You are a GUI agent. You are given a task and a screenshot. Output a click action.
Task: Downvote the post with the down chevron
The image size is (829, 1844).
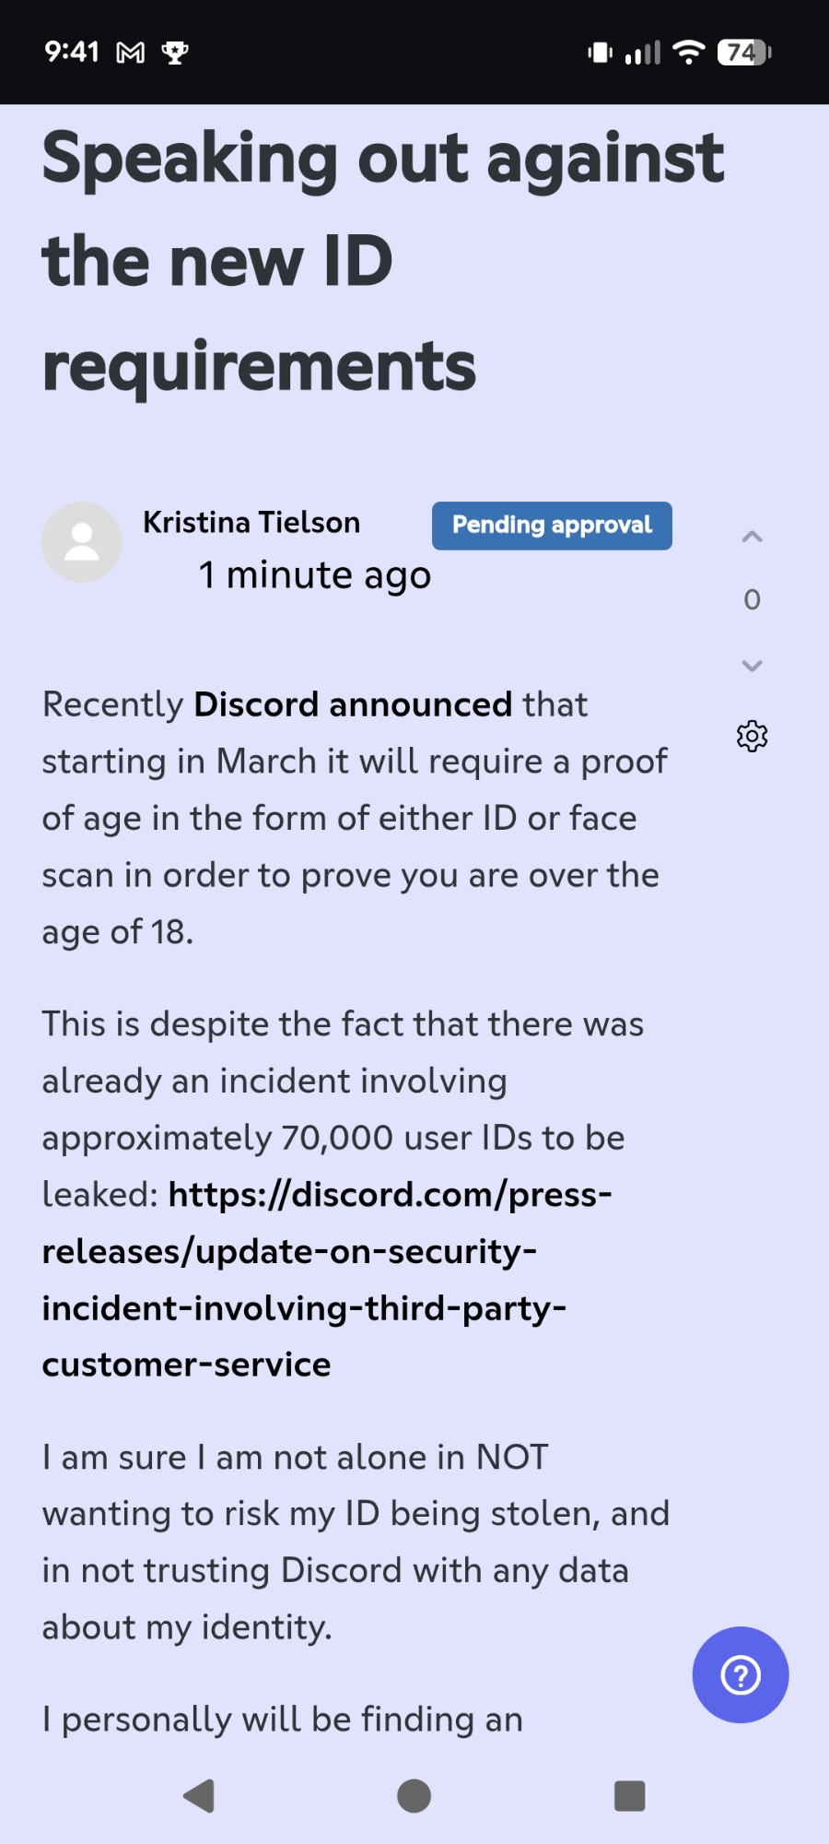point(752,666)
